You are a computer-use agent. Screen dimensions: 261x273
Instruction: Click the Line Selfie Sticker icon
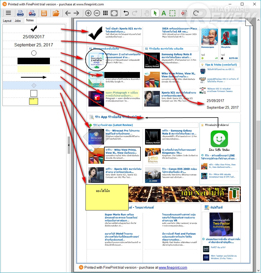[219, 139]
